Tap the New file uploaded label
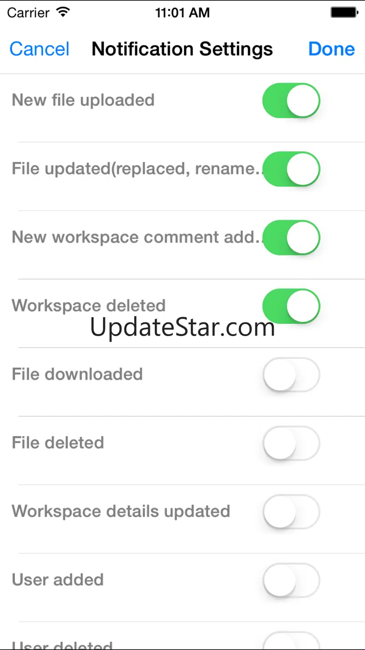The width and height of the screenshot is (365, 650). tap(83, 100)
